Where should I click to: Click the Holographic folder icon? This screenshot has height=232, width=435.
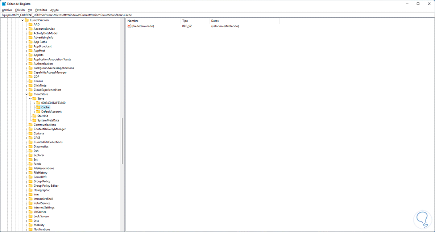(x=30, y=190)
